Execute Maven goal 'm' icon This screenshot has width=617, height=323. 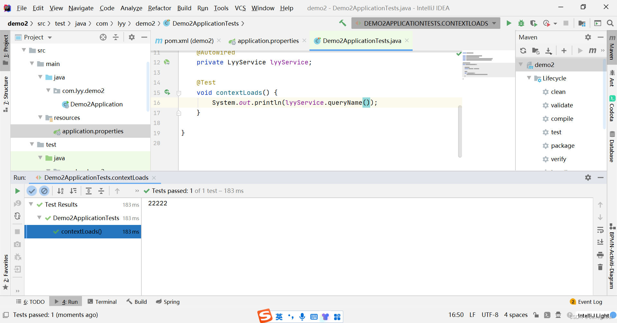[x=592, y=51]
